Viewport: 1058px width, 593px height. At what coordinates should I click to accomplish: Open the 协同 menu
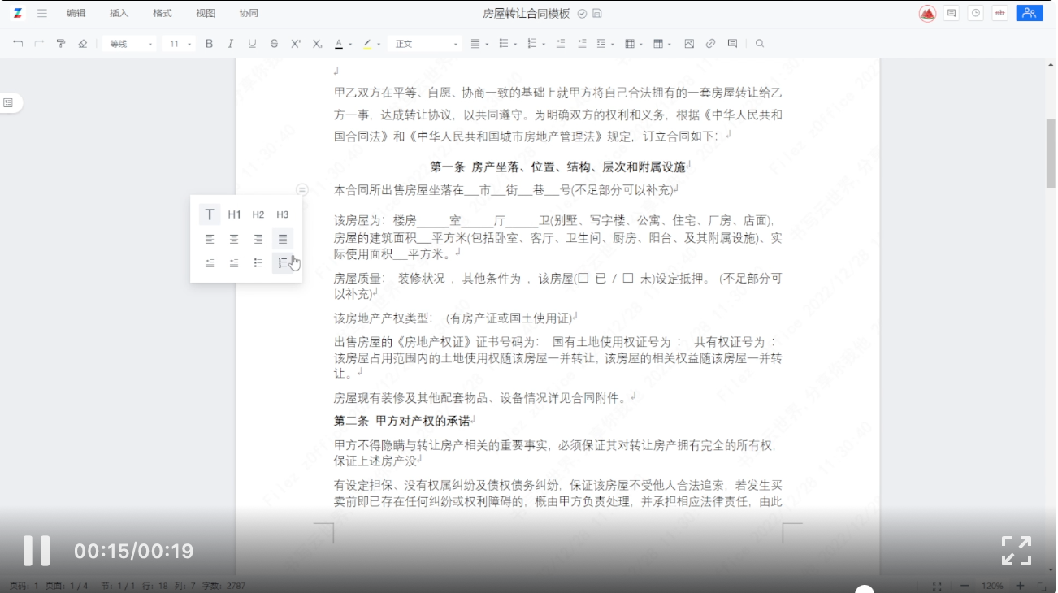(249, 13)
